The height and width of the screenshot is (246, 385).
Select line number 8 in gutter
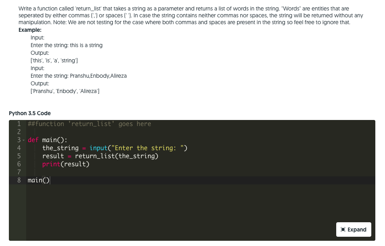(19, 180)
